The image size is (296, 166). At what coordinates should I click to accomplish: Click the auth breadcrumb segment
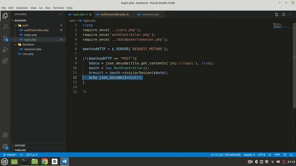click(72, 21)
